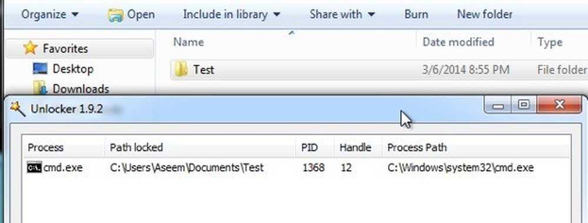Viewport: 588px width, 223px height.
Task: Expand the Include in library dropdown
Action: pos(231,15)
